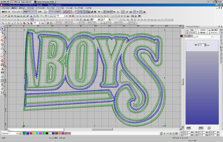Click the open folder icon in toolbar
This screenshot has height=142, width=223.
[6, 16]
